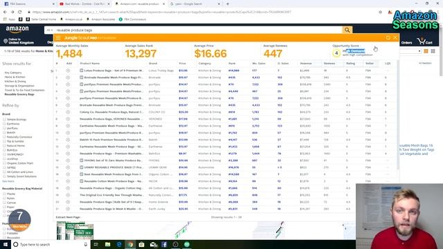Go back in browser history

tap(5, 12)
